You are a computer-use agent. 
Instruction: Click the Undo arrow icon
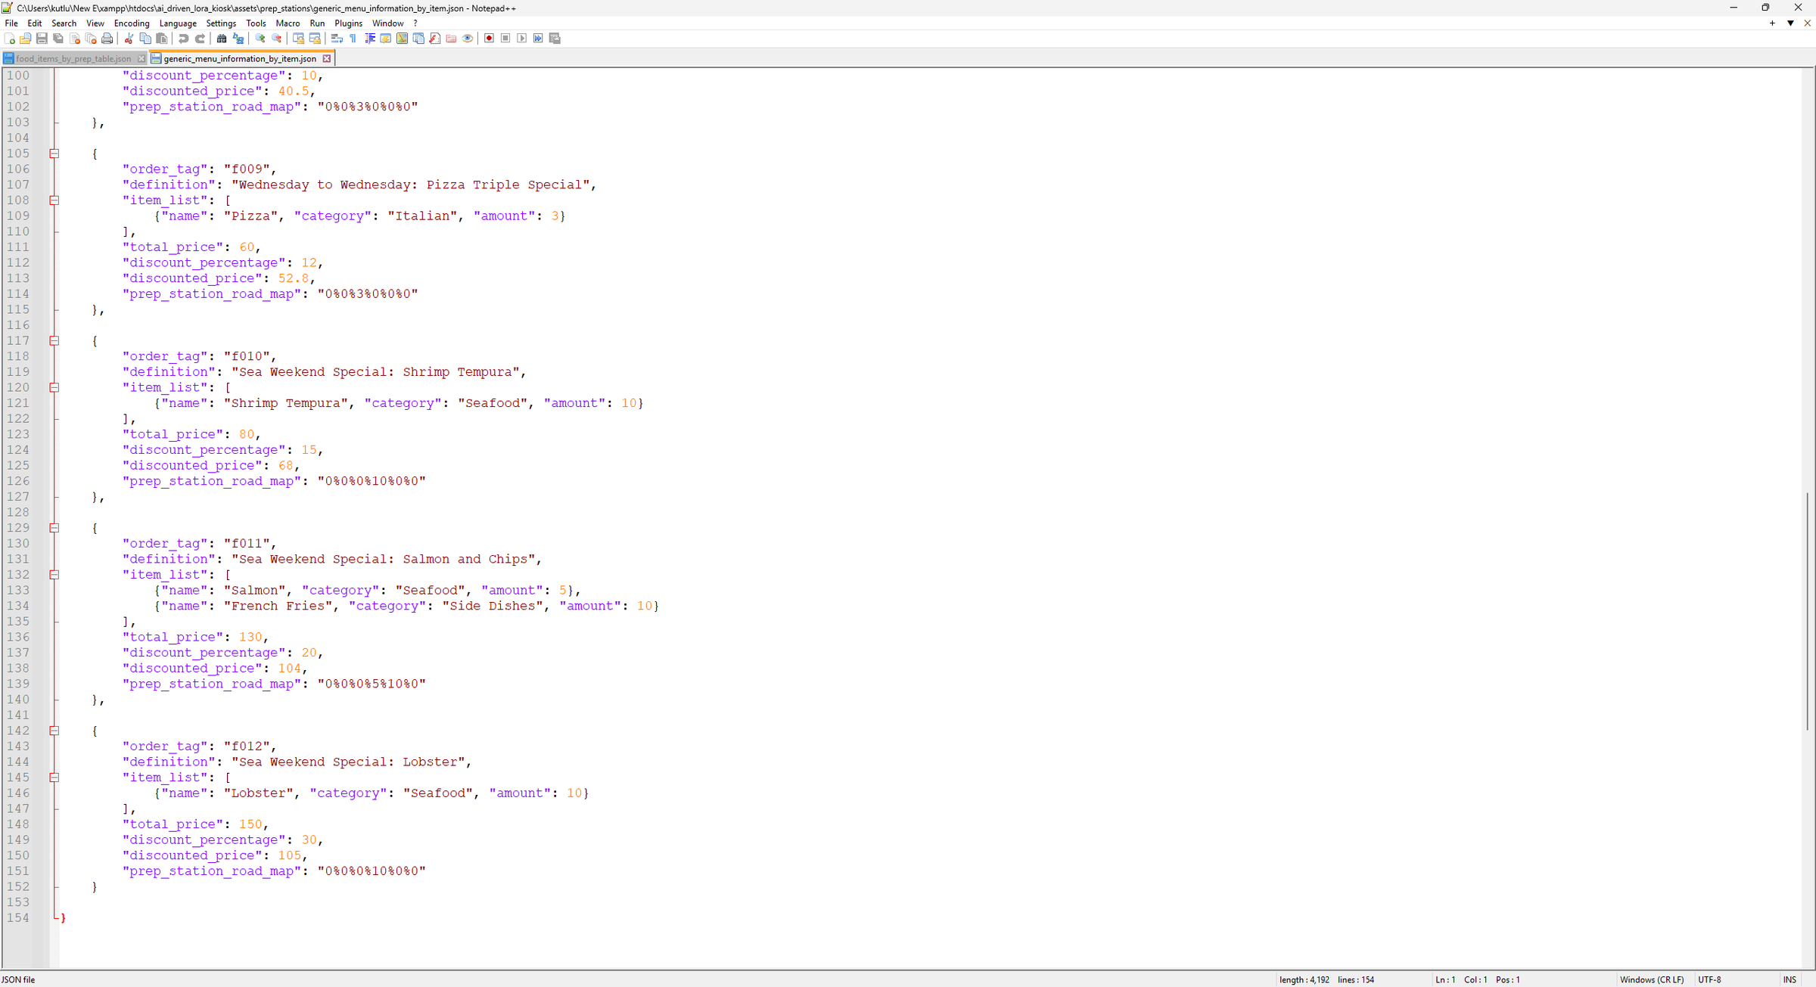click(x=183, y=39)
